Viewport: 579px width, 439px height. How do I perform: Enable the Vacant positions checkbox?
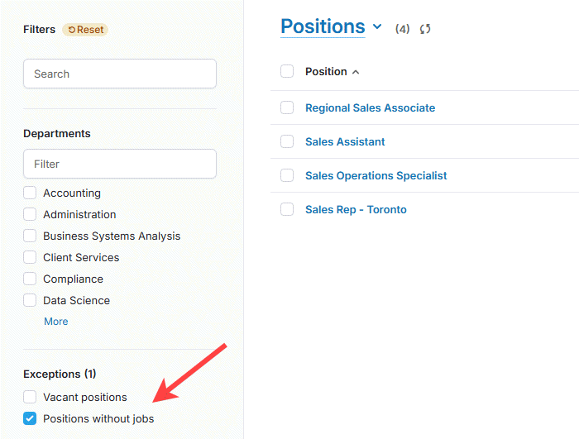coord(30,397)
